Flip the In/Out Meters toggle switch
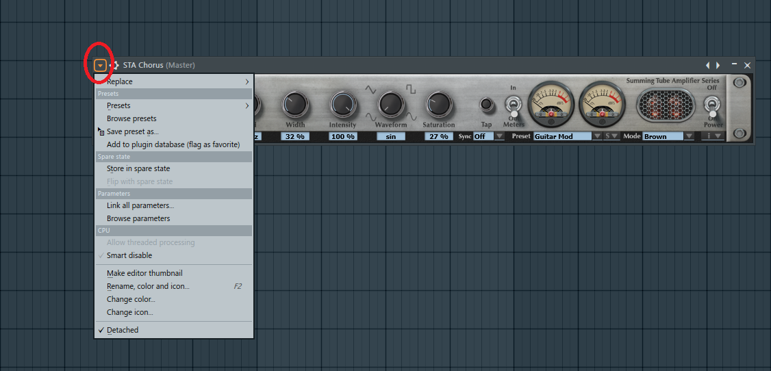This screenshot has width=771, height=371. coord(514,105)
